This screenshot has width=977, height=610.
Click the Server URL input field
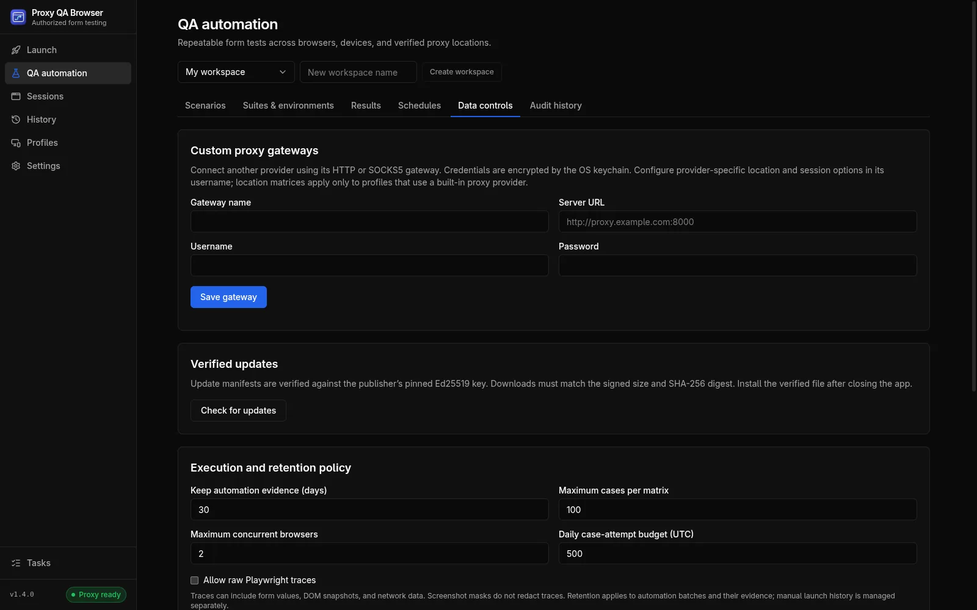tap(738, 221)
